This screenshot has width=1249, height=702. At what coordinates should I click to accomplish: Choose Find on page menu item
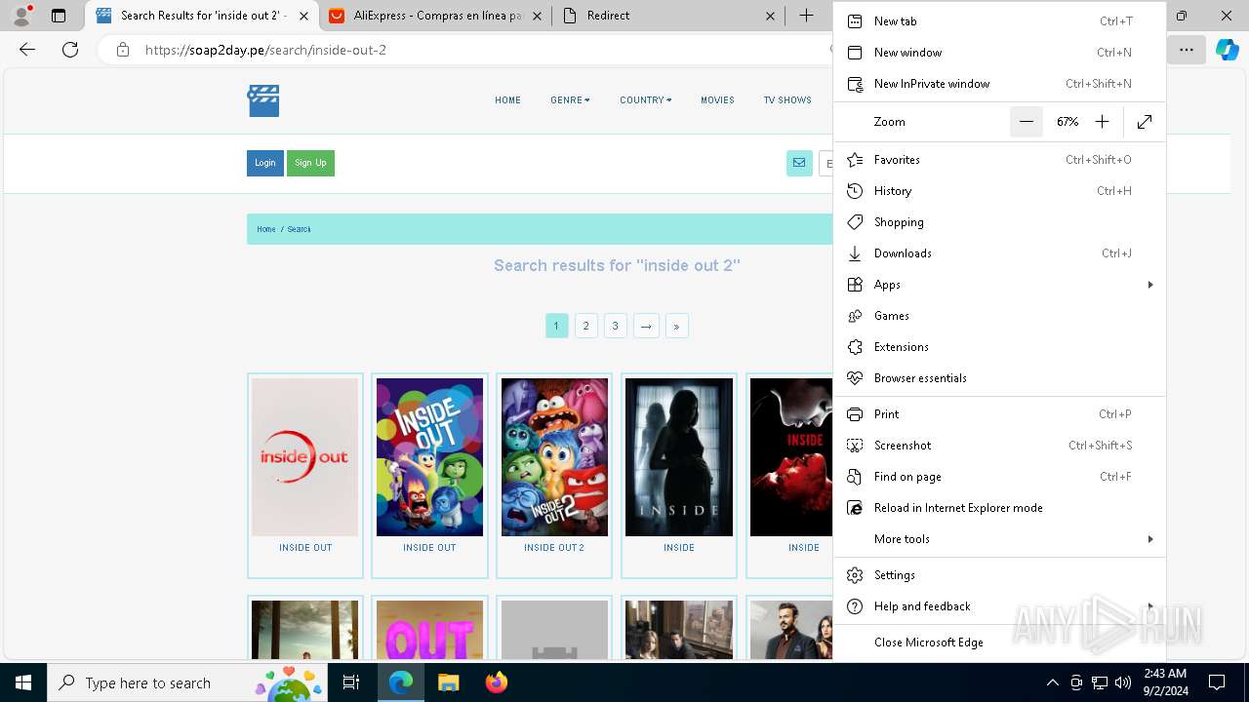[x=1000, y=477]
